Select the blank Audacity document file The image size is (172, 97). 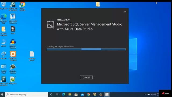point(32,56)
